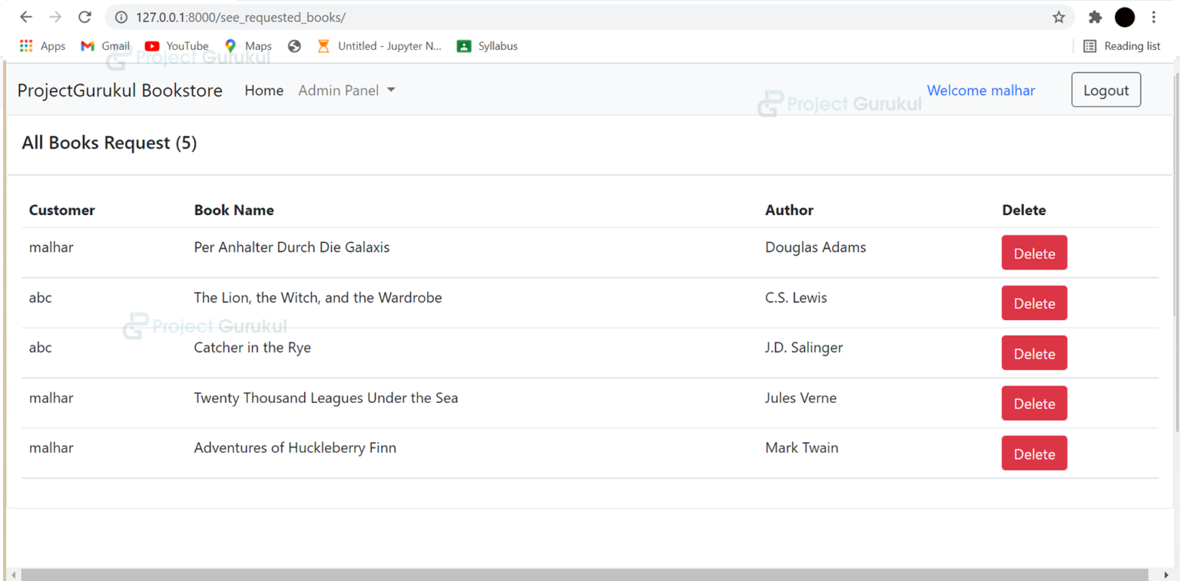This screenshot has width=1180, height=581.
Task: Reload the bookstore page
Action: [85, 16]
